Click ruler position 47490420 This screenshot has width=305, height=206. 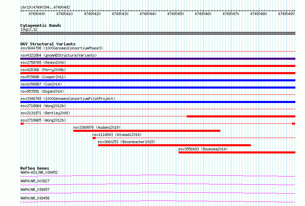(x=92, y=14)
